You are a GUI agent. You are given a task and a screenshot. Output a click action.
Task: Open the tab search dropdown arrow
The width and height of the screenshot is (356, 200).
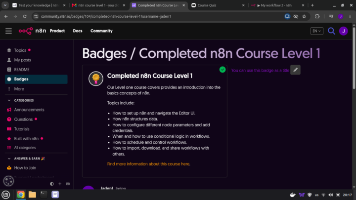tap(5, 5)
